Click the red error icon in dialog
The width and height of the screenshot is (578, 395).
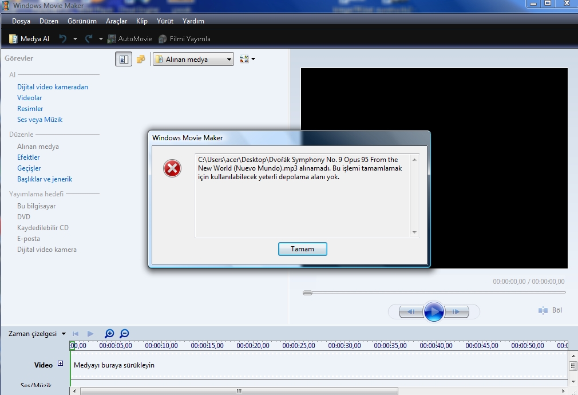(172, 168)
